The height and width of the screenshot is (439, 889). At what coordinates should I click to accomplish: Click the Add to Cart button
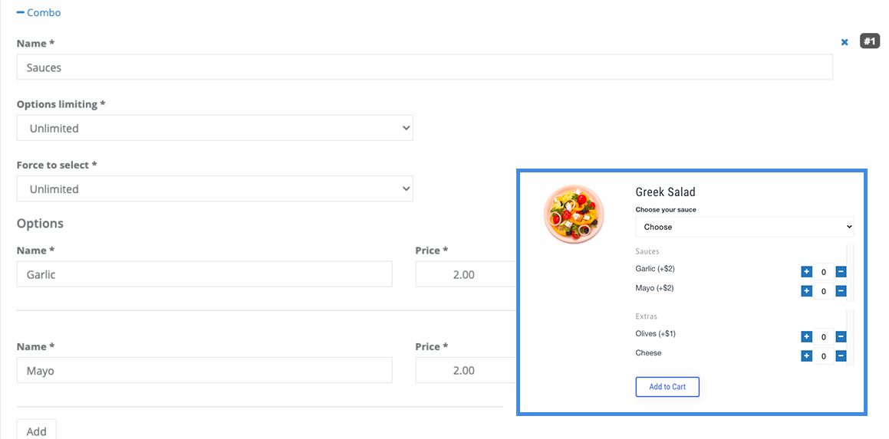667,387
